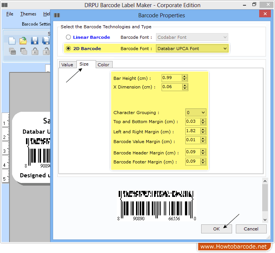Image resolution: width=275 pixels, height=253 pixels.
Task: Click the Top and Bottom Margin field
Action: point(193,122)
